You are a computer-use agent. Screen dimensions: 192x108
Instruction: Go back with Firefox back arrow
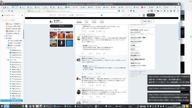click(2, 11)
